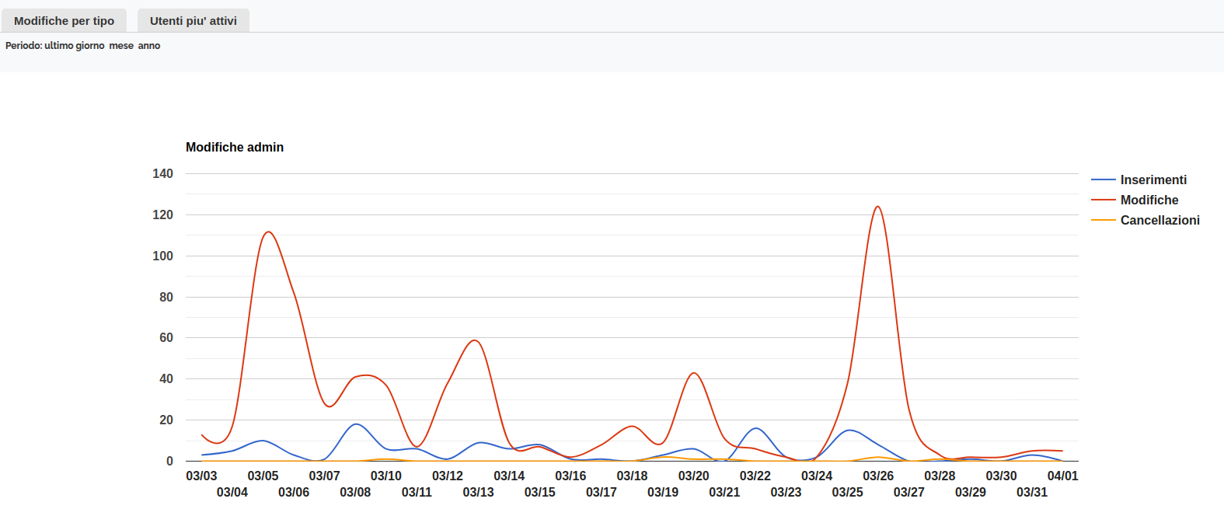Click the Inserimenti legend label
The image size is (1224, 530).
point(1153,180)
